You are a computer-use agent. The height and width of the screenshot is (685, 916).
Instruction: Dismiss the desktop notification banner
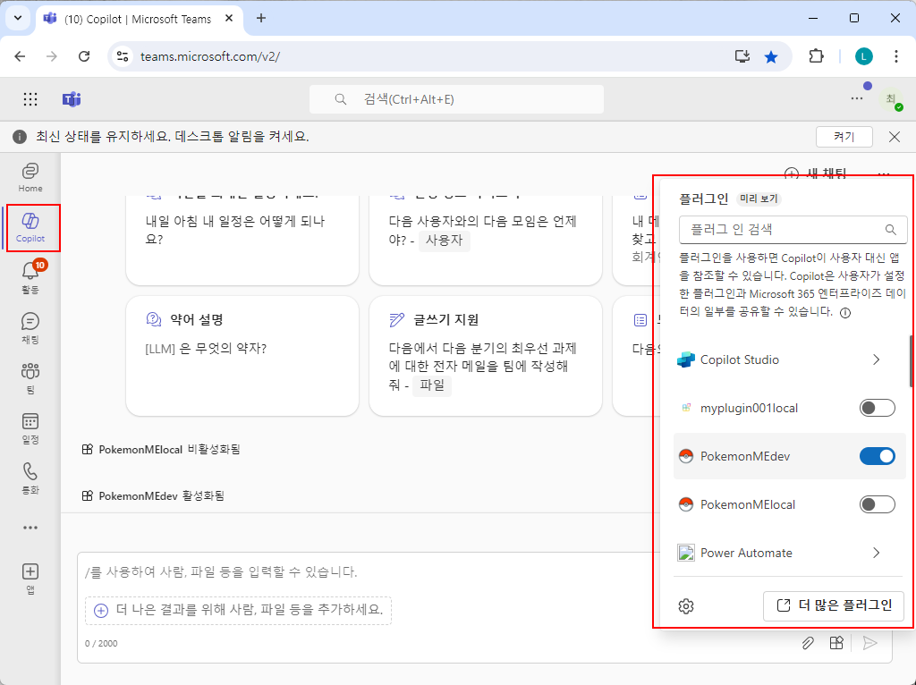point(895,137)
